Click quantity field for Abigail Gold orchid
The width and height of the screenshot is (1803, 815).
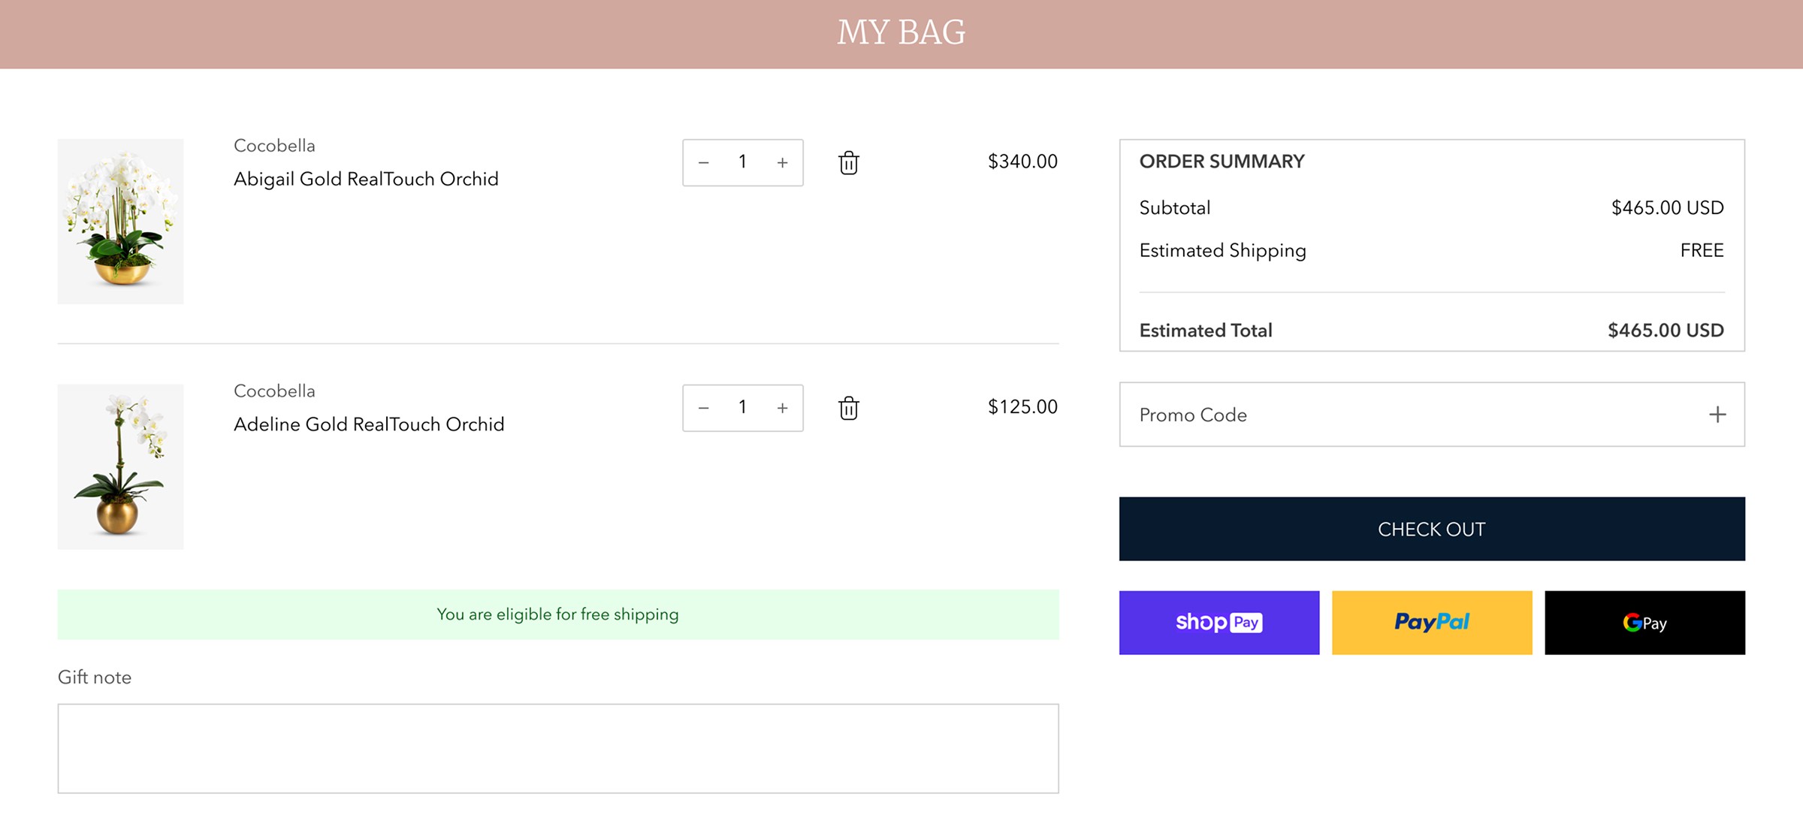742,162
